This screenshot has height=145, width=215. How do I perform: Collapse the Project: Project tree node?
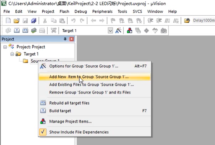click(5, 47)
